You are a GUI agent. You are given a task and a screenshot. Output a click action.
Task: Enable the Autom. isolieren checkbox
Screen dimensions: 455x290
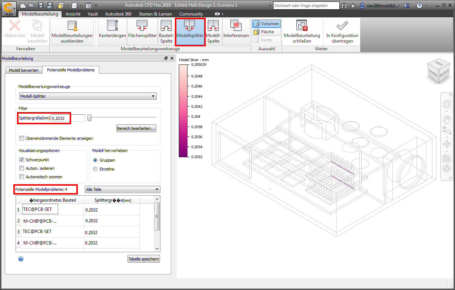(22, 168)
